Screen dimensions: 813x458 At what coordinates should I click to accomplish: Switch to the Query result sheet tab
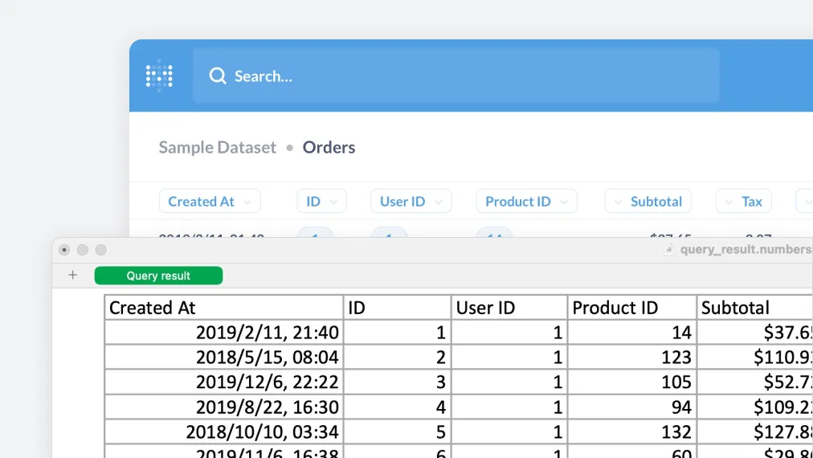158,276
